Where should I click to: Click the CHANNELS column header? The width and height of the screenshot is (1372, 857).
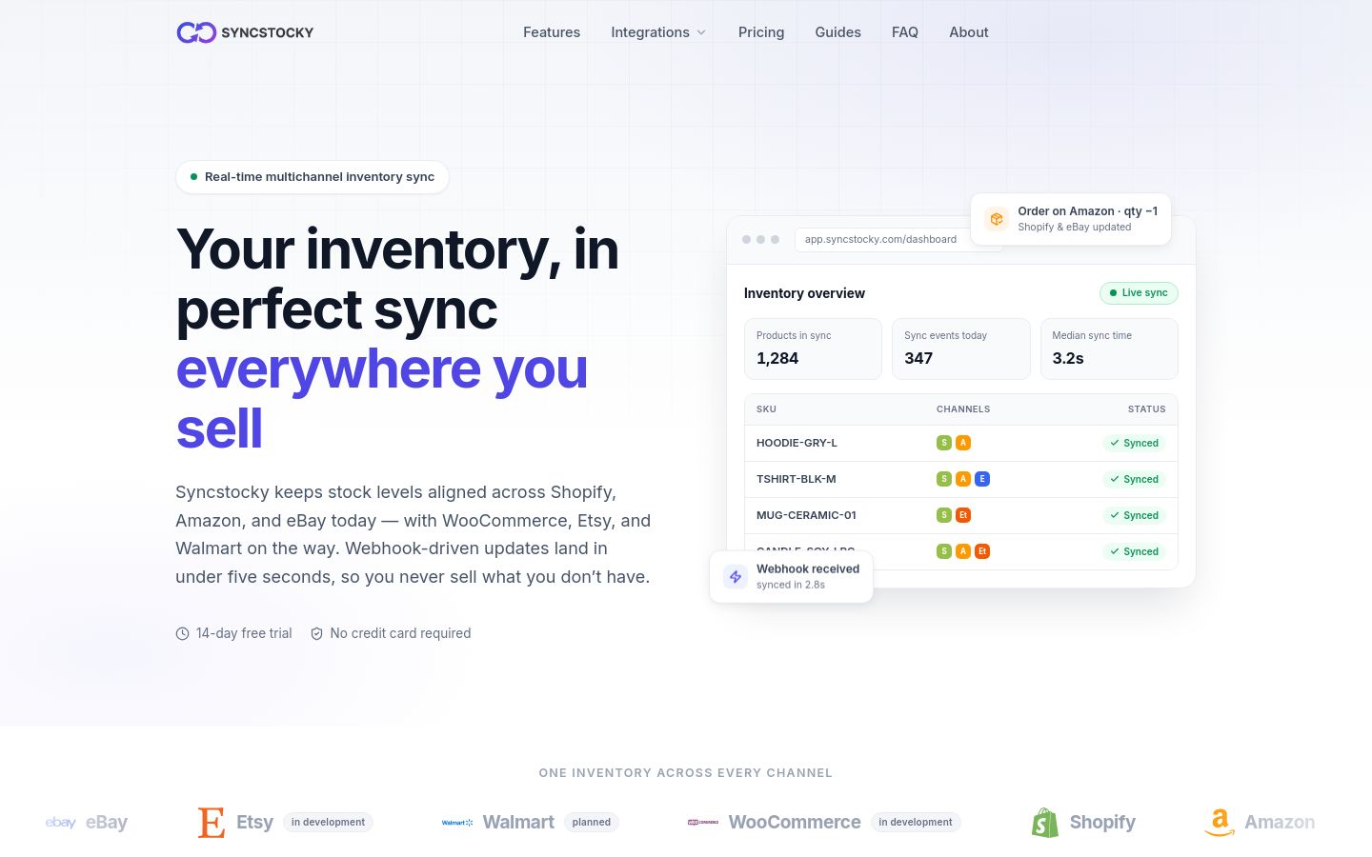tap(963, 409)
